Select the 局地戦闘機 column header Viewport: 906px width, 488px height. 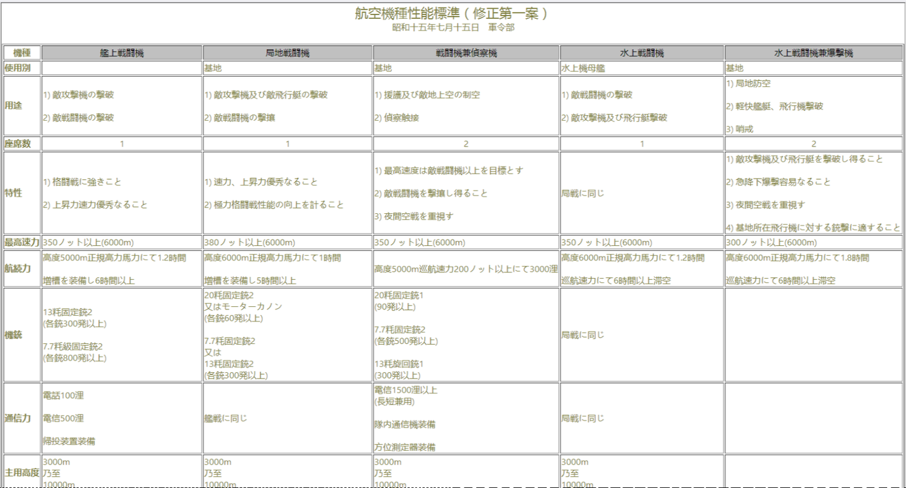(288, 53)
